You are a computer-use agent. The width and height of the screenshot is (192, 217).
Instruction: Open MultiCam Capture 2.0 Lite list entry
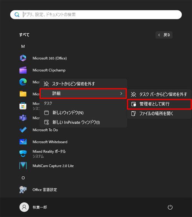[53, 166]
